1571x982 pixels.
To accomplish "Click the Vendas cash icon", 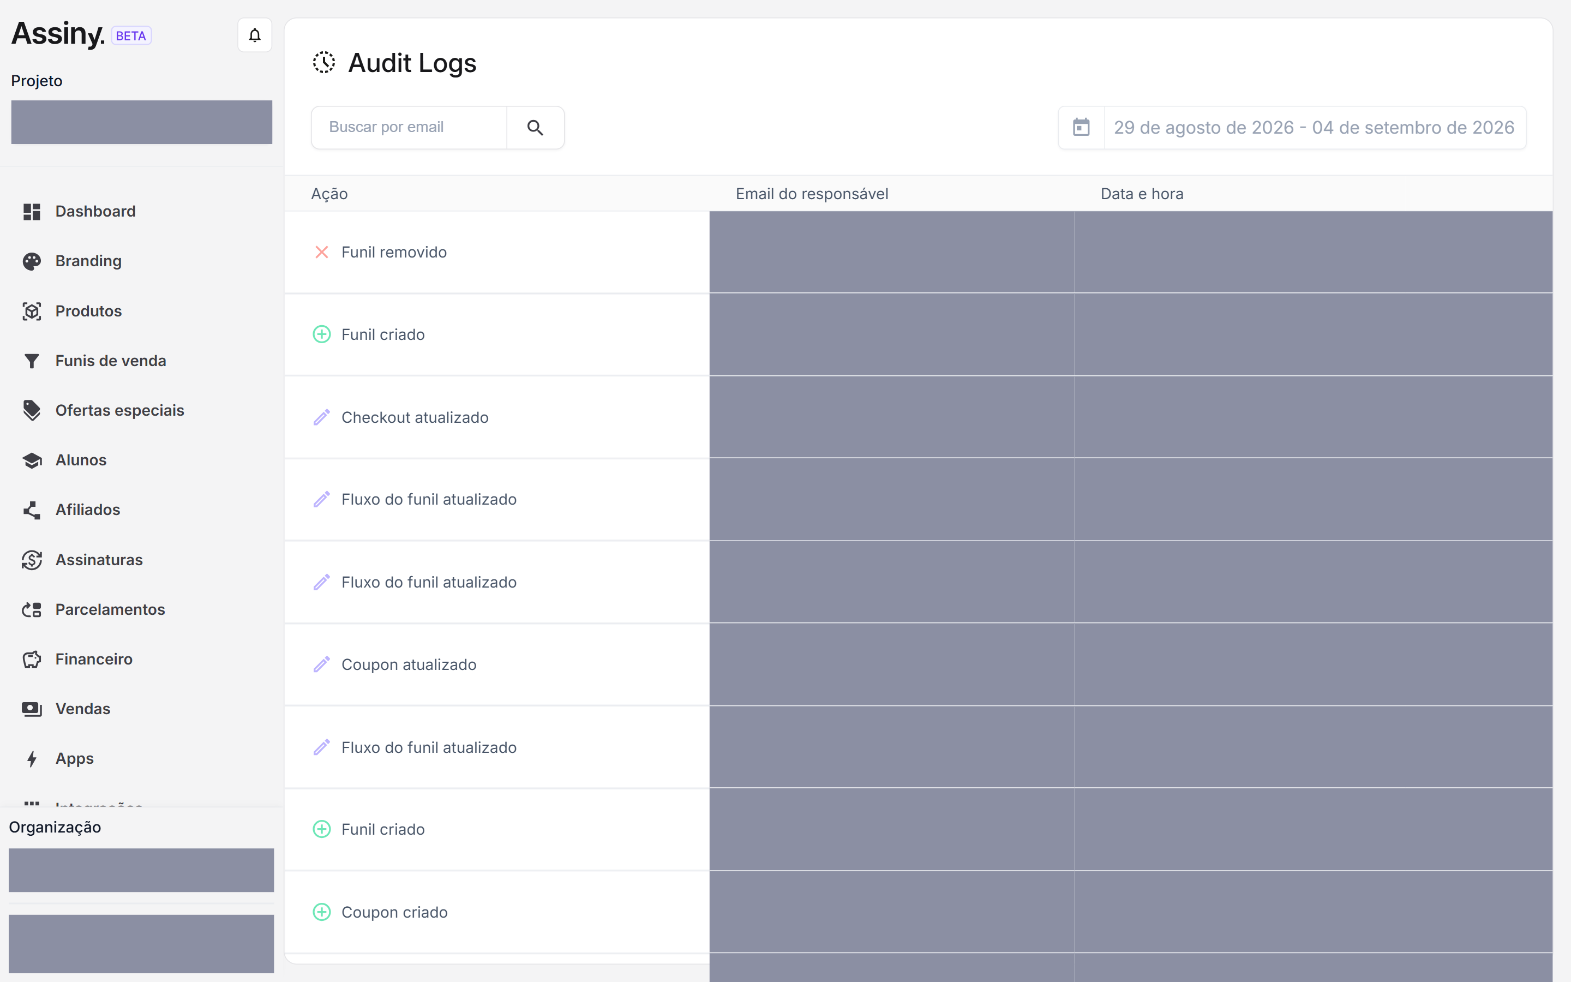I will (32, 709).
